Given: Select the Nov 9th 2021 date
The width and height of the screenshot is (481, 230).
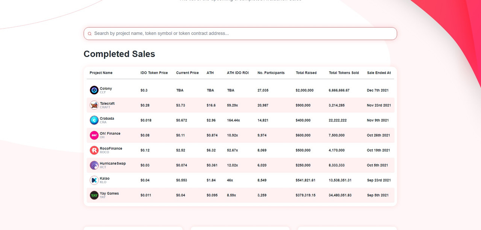Looking at the screenshot, I should coord(378,120).
